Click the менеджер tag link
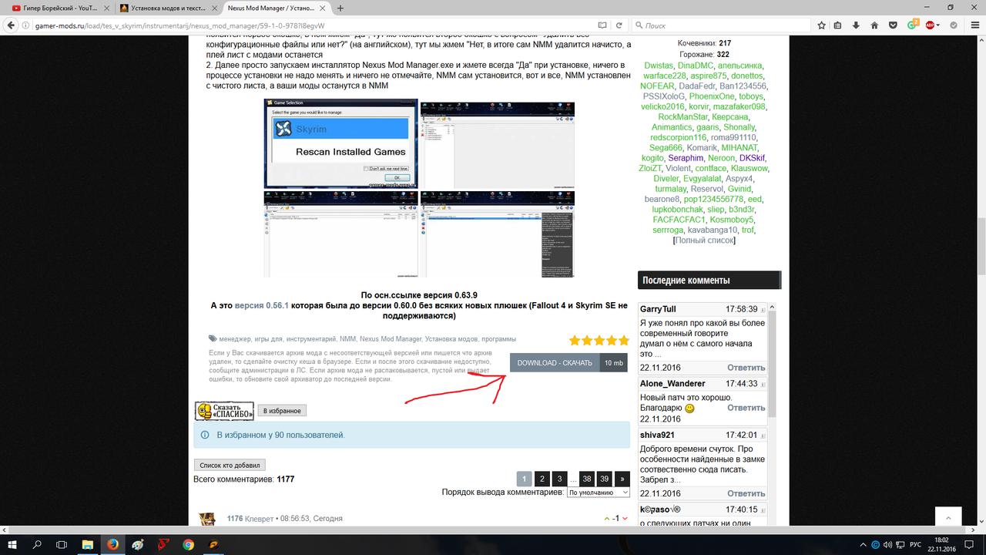986x555 pixels. [235, 339]
